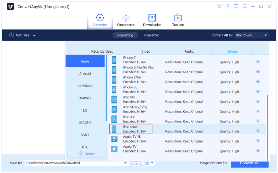Click the Search devices field
The width and height of the screenshot is (278, 173).
click(87, 154)
